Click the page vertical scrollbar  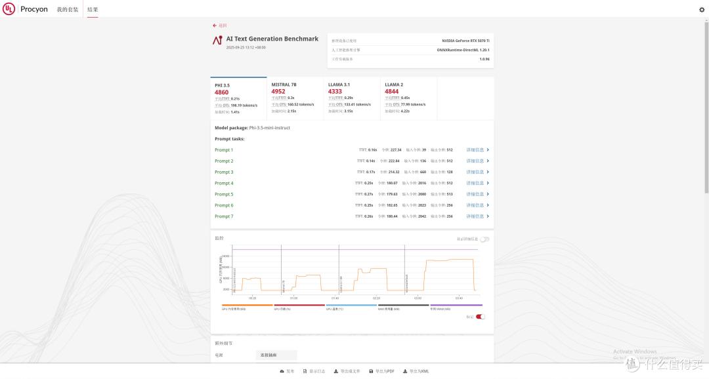coord(706,108)
